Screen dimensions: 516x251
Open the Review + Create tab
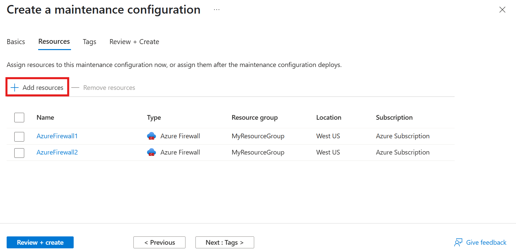pos(134,41)
